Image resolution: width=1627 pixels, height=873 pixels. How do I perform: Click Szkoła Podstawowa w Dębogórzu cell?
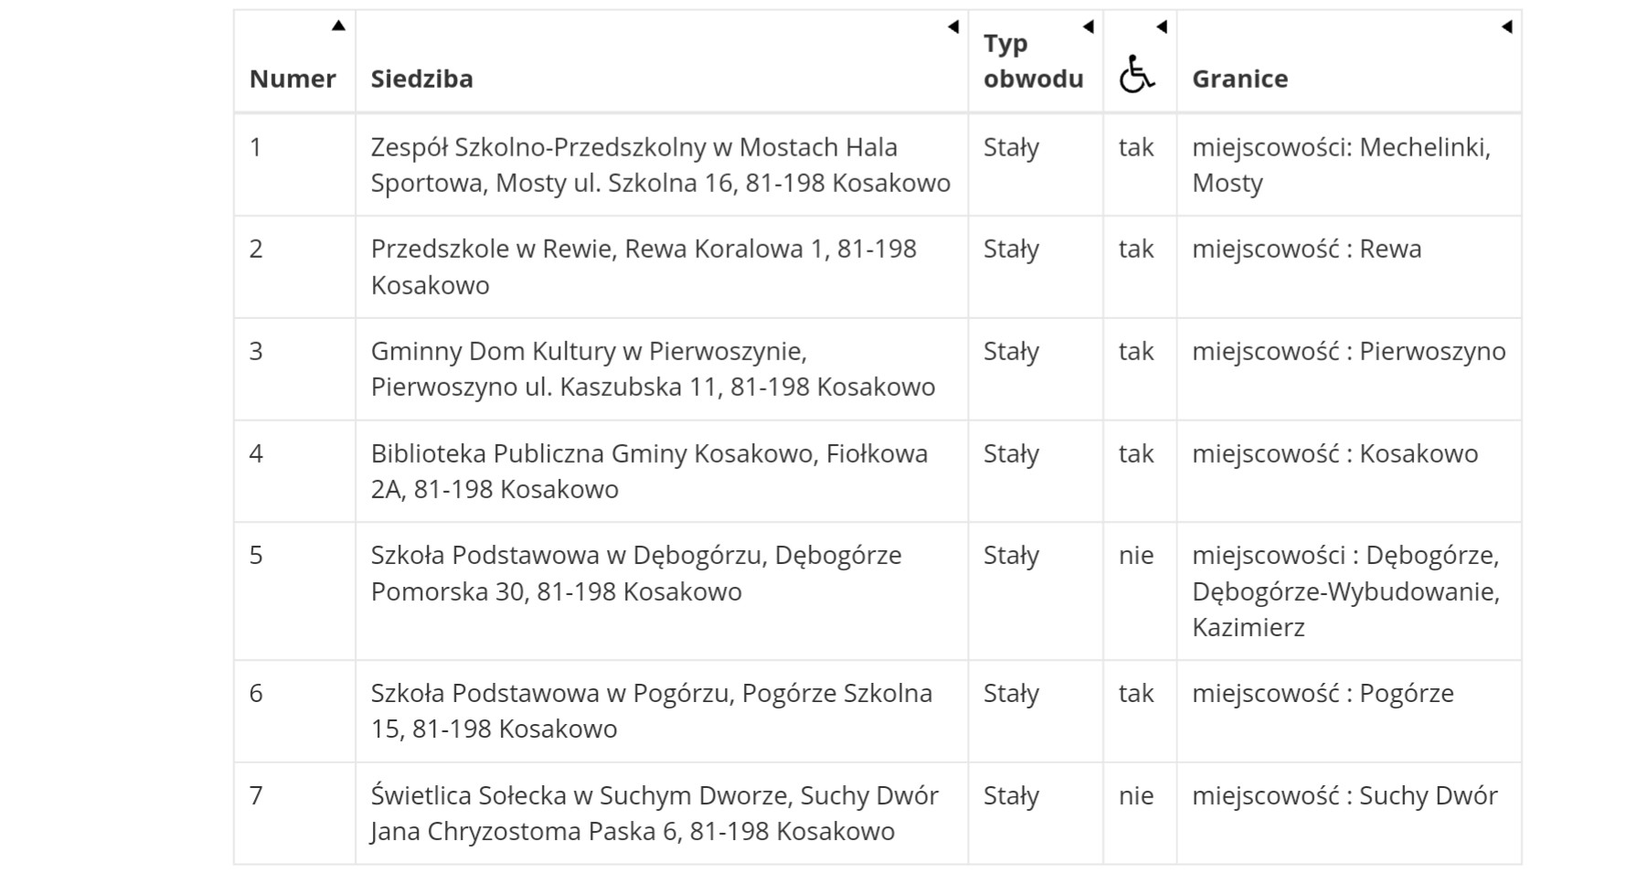click(x=636, y=573)
